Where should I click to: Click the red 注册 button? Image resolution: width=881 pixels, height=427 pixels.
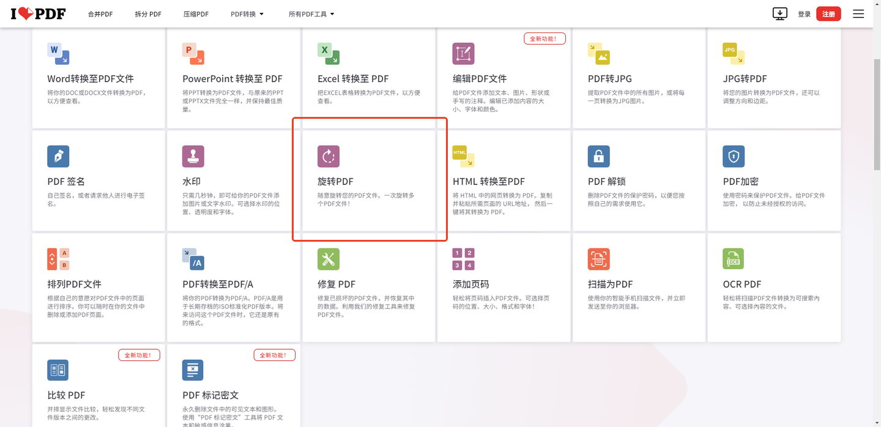tap(828, 14)
